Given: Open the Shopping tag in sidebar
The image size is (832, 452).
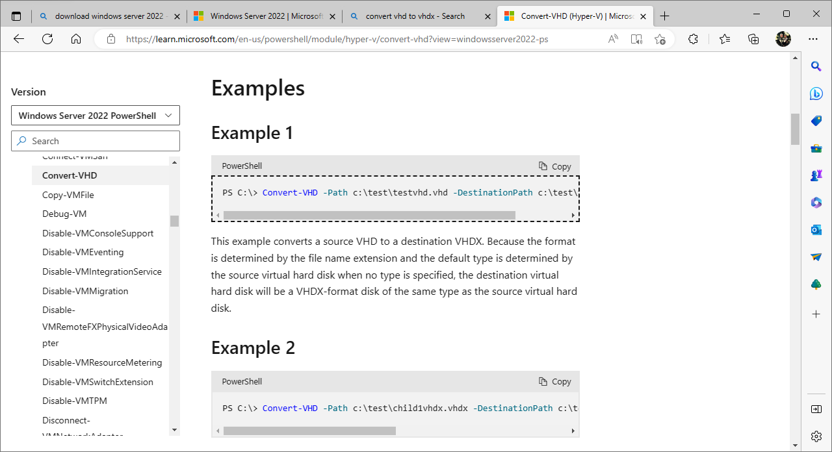Looking at the screenshot, I should pos(816,121).
